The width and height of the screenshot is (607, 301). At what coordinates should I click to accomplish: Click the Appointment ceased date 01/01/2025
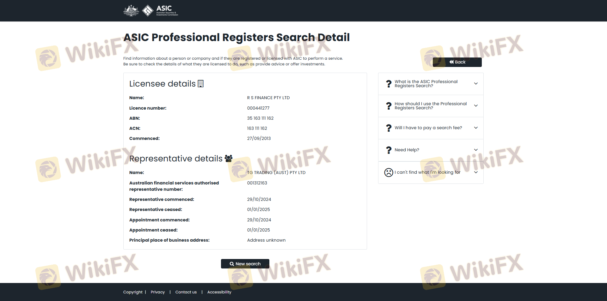259,230
